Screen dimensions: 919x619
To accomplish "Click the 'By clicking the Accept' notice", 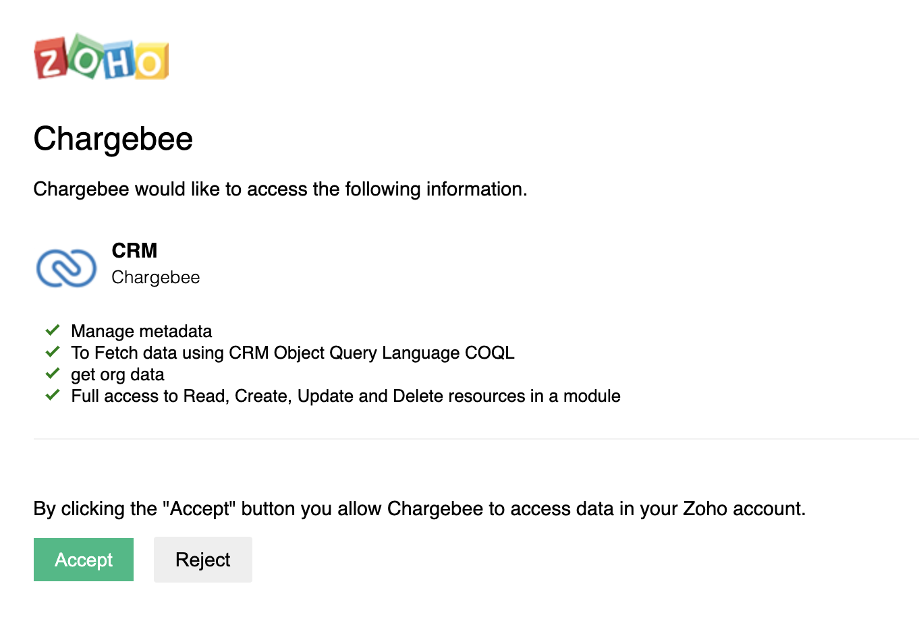I will (419, 508).
